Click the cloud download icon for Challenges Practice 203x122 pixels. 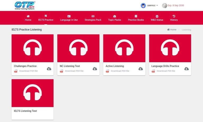49,69
